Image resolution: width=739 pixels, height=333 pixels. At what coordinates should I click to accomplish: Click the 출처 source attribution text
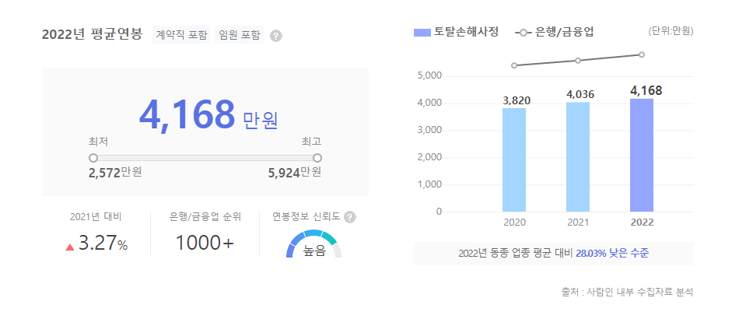(x=627, y=292)
